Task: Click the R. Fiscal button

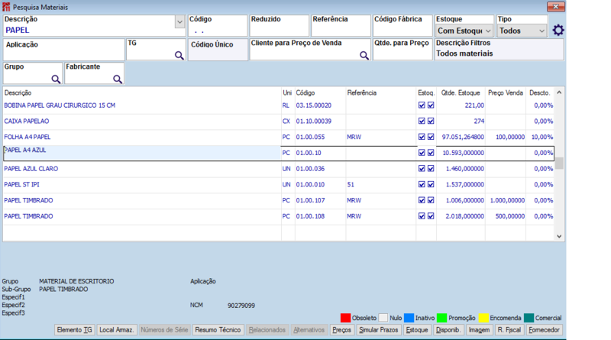Action: click(509, 330)
